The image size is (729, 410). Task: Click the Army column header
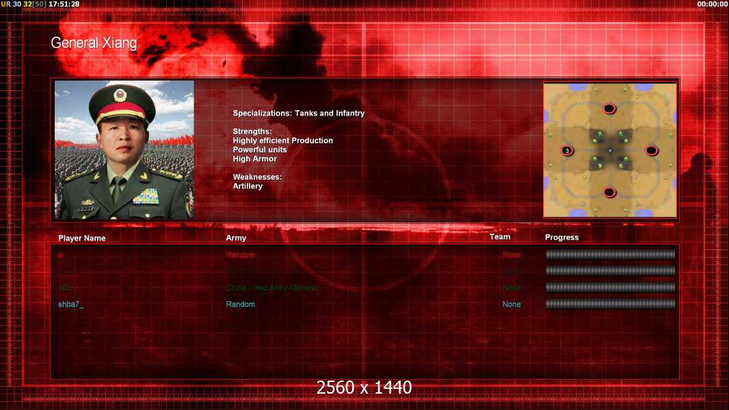click(236, 238)
